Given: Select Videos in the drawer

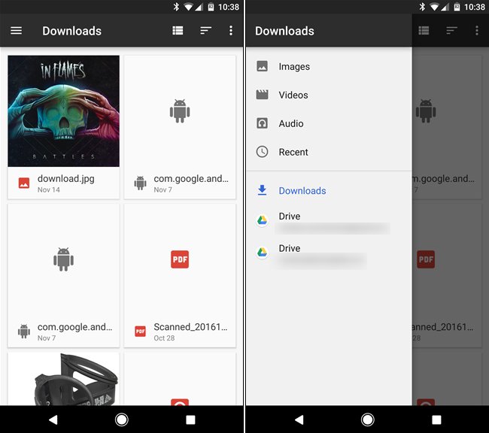Looking at the screenshot, I should [329, 95].
